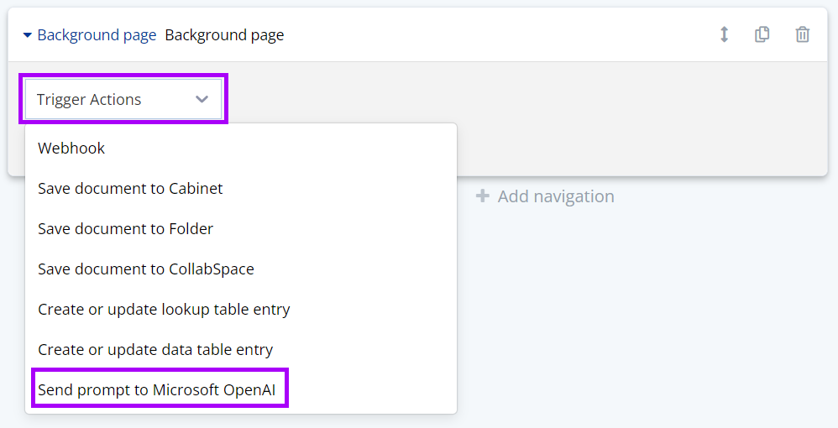This screenshot has height=428, width=838.
Task: Collapse the Background page triangle arrow
Action: [x=28, y=35]
